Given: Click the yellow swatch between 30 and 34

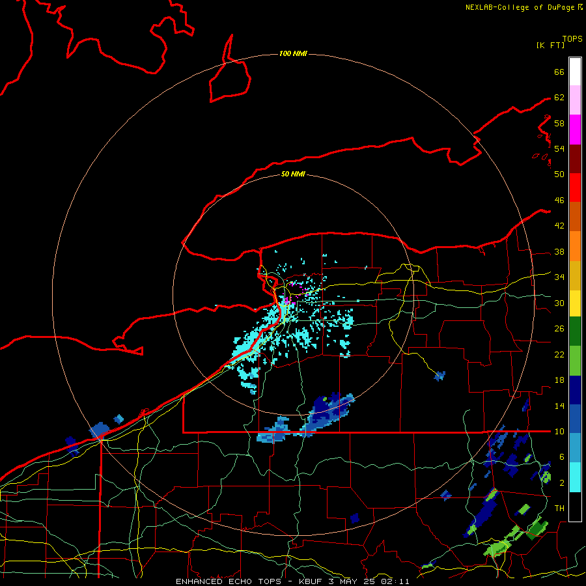Looking at the screenshot, I should click(575, 303).
